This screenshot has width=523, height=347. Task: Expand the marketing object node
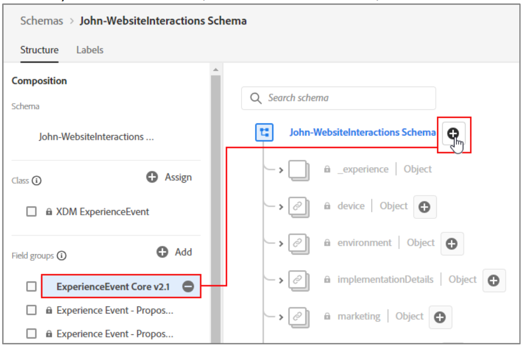[281, 317]
